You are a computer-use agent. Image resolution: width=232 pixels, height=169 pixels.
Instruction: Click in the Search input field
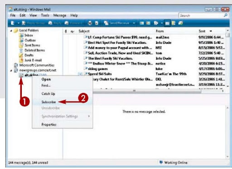click(201, 15)
